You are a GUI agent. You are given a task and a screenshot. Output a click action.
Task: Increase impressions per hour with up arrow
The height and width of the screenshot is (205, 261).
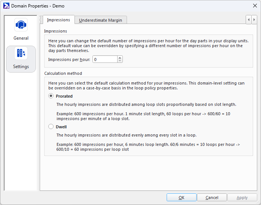[x=120, y=58]
